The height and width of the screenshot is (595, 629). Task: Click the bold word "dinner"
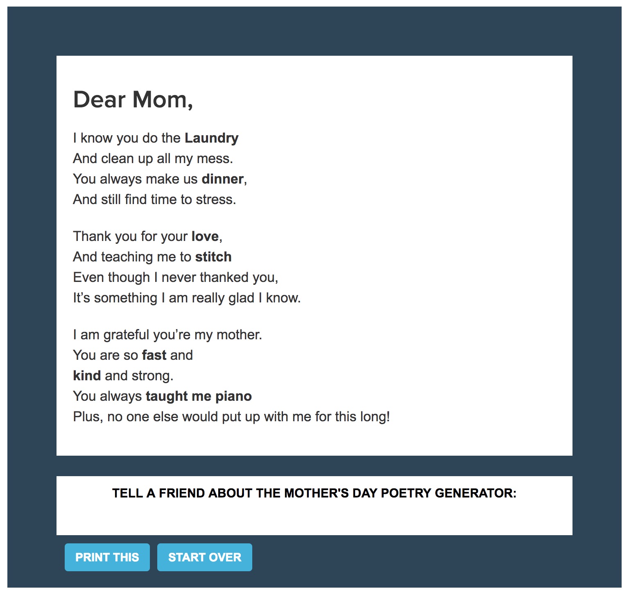tap(222, 179)
